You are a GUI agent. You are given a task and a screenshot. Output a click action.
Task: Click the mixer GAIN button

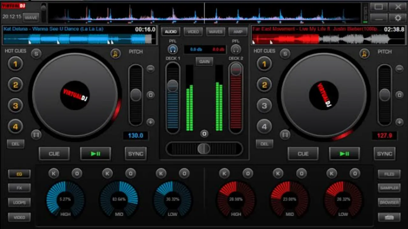coord(204,61)
